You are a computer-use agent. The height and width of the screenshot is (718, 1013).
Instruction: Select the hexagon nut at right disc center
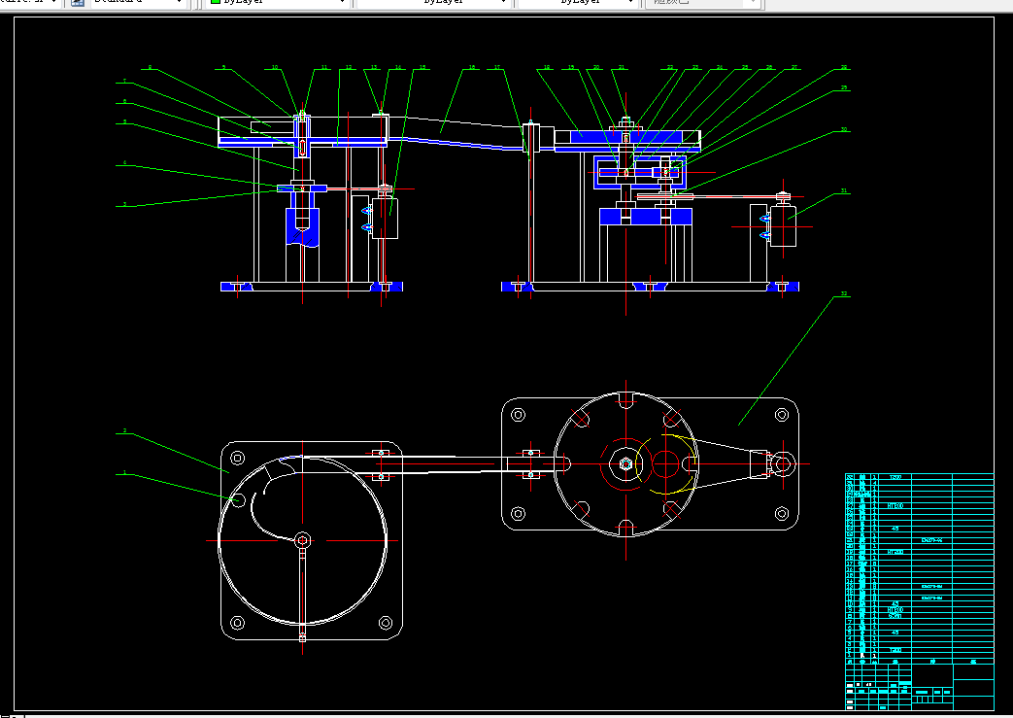tap(625, 463)
